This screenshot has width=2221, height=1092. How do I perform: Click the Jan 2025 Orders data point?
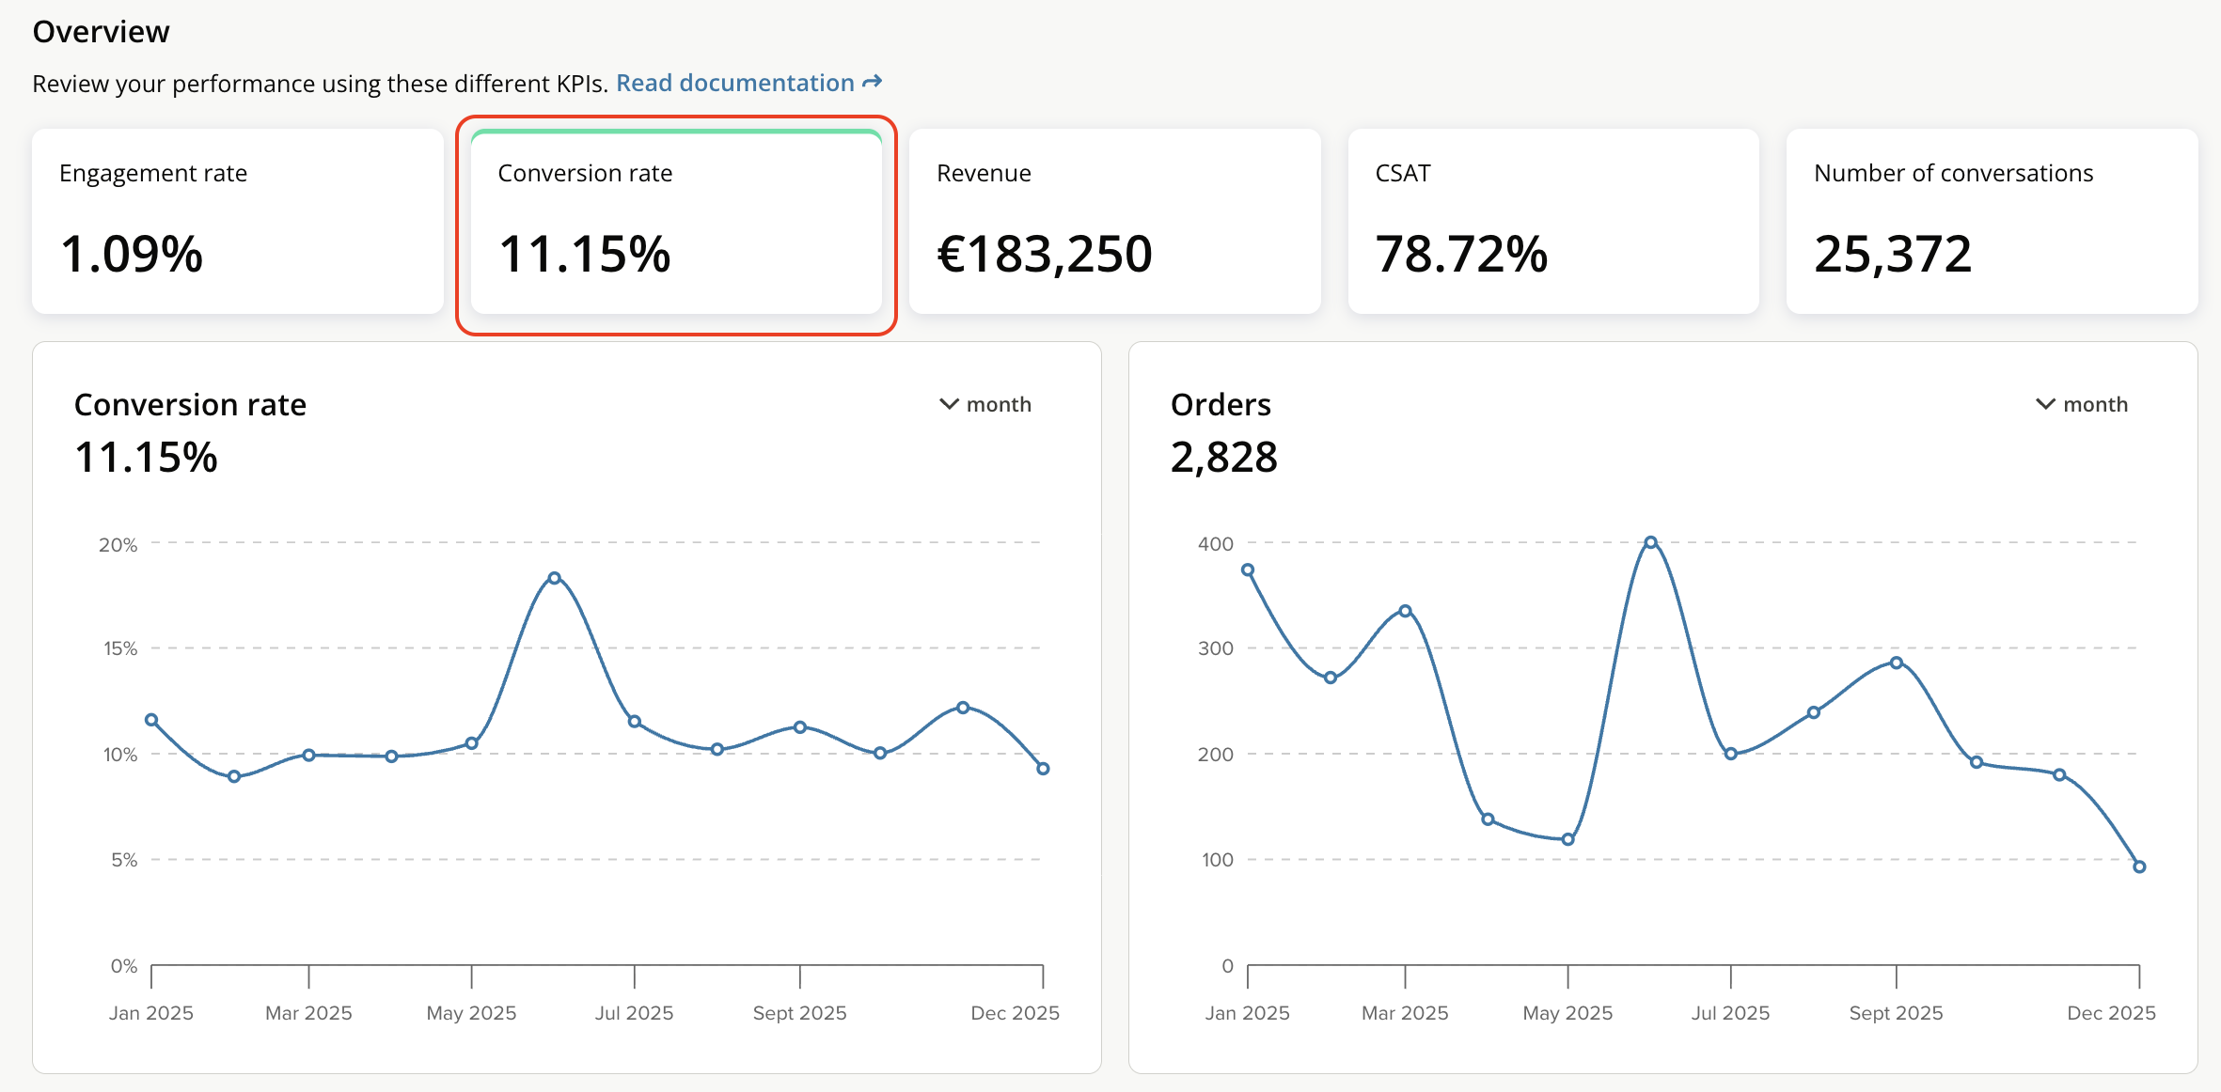[1248, 569]
